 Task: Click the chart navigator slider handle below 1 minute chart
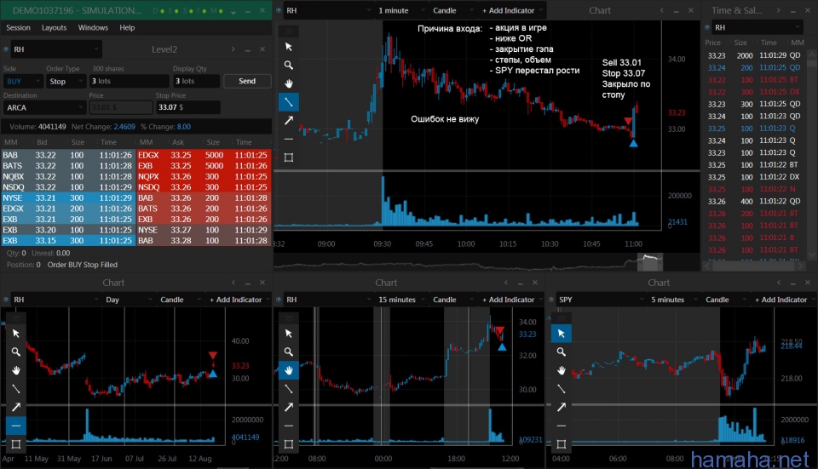[650, 262]
